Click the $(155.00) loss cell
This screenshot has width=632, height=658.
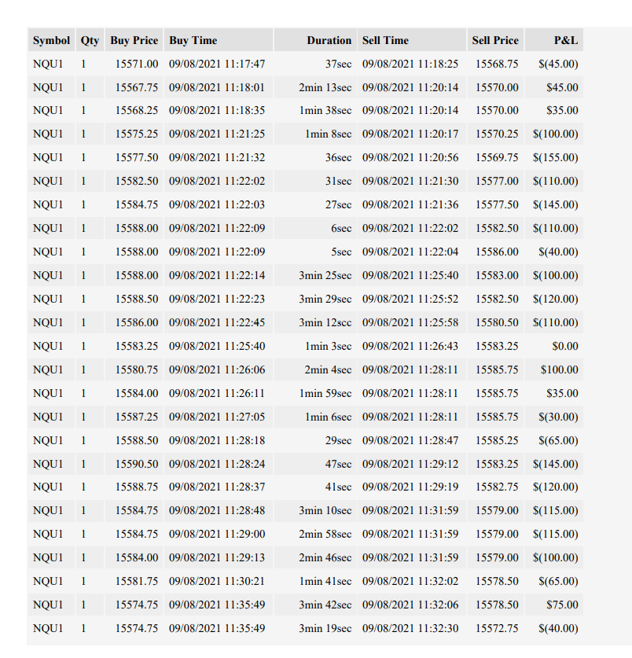[x=554, y=157]
